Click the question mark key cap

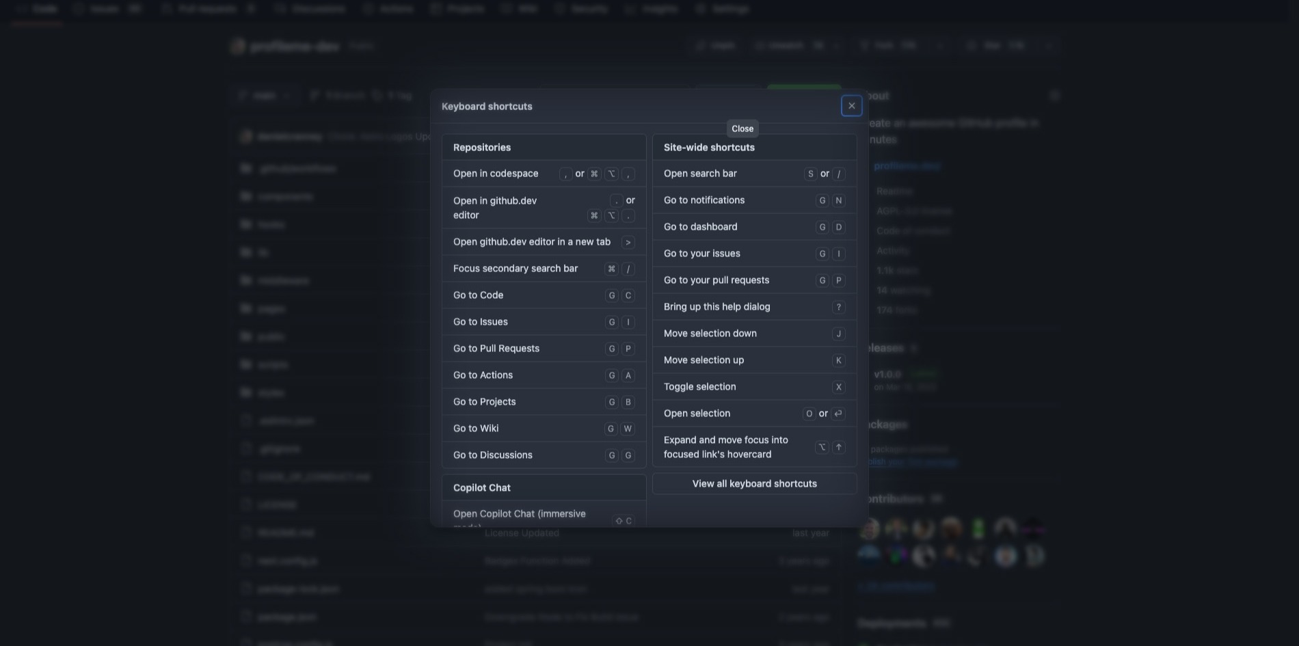point(839,308)
